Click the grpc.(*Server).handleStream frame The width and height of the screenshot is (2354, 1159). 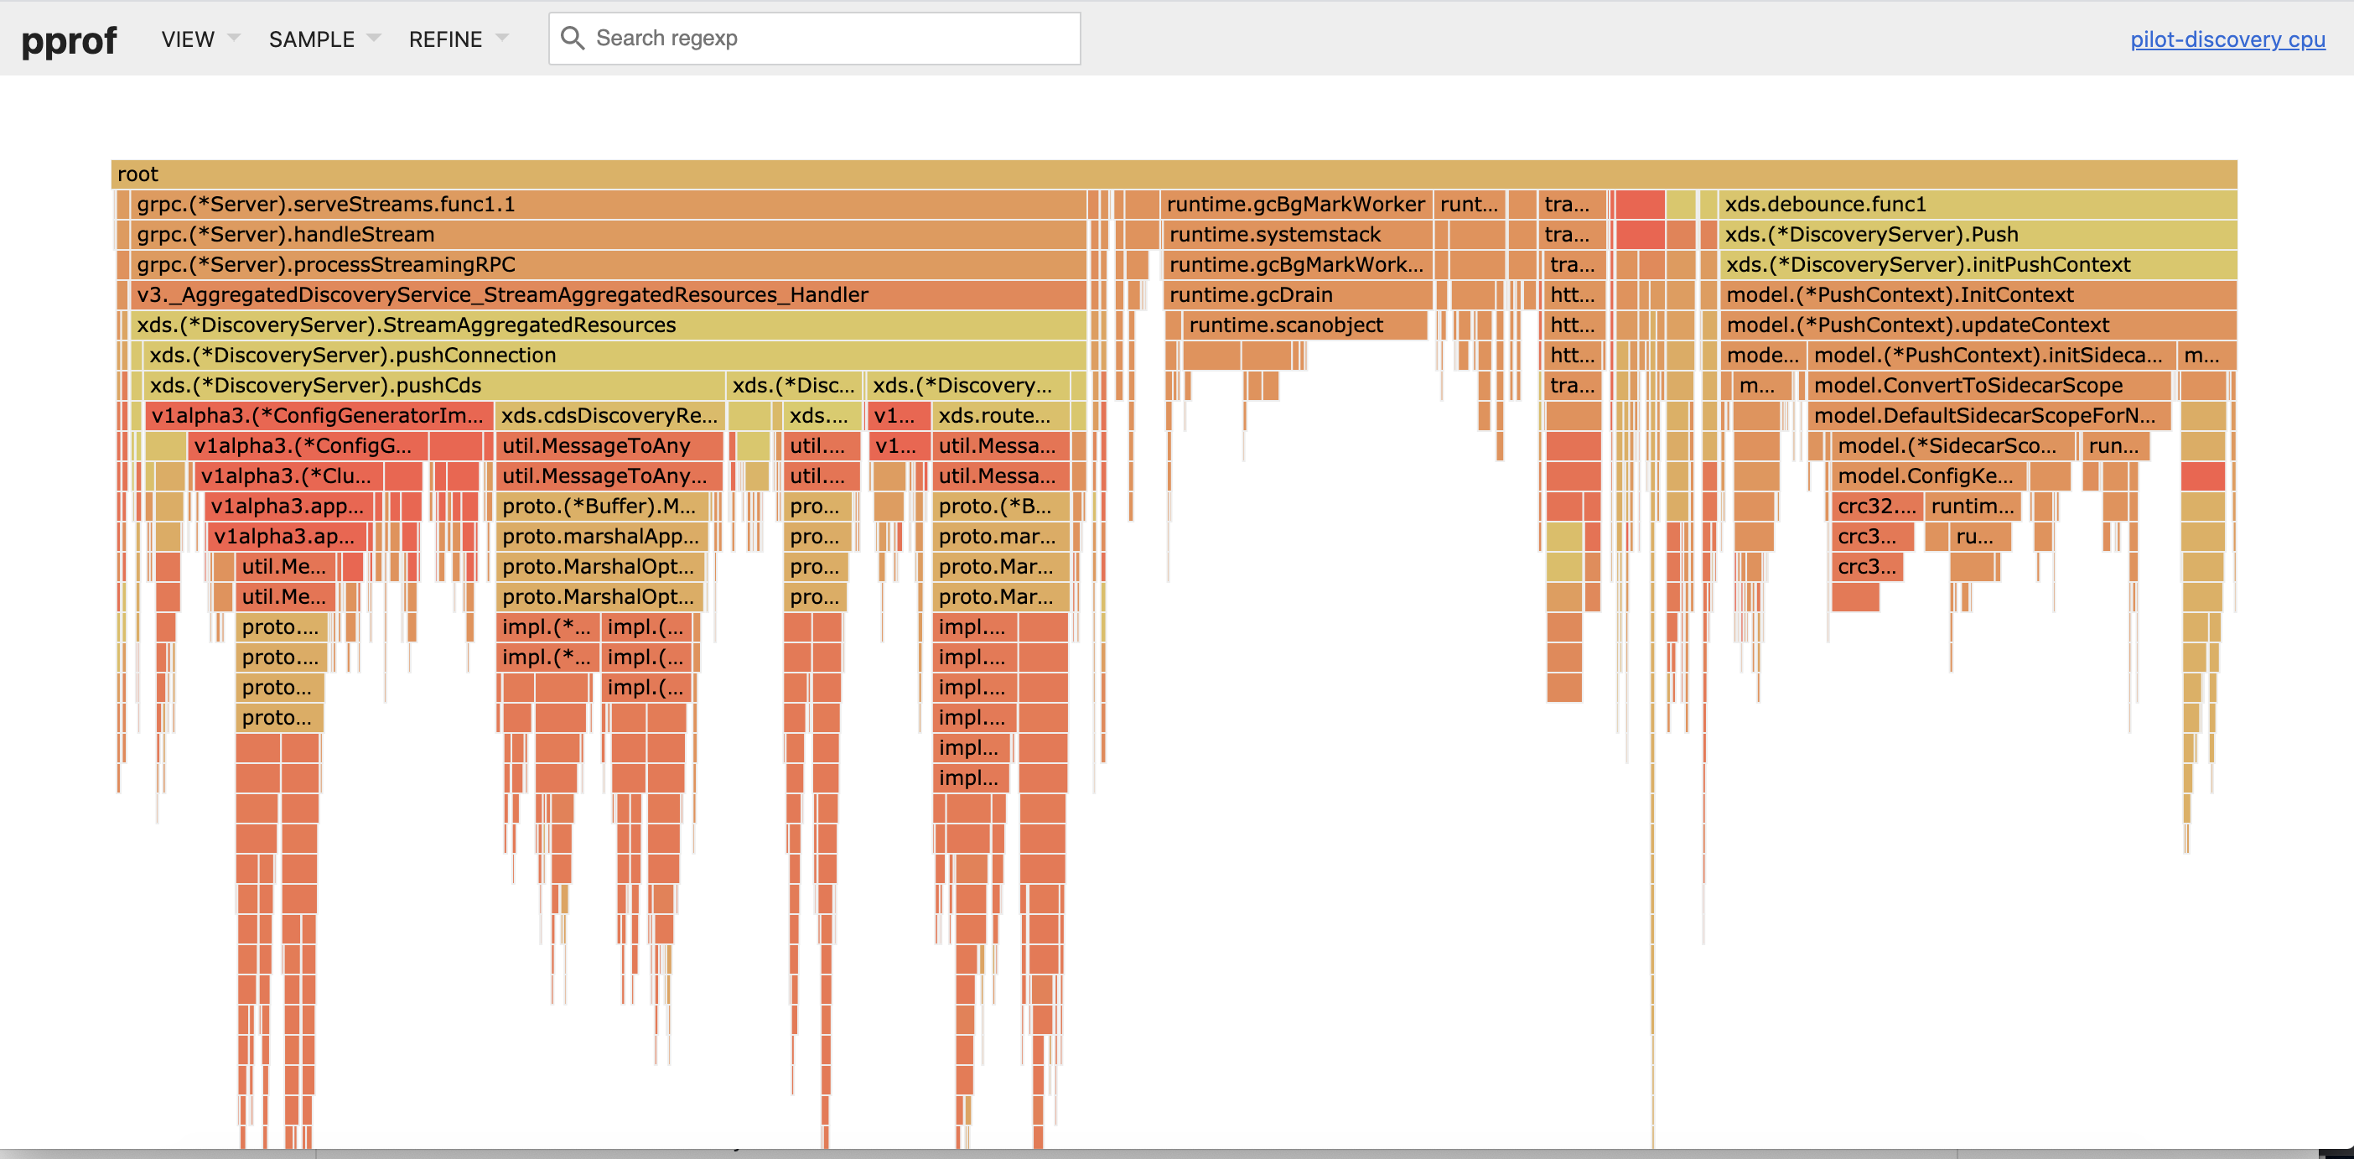click(x=603, y=234)
